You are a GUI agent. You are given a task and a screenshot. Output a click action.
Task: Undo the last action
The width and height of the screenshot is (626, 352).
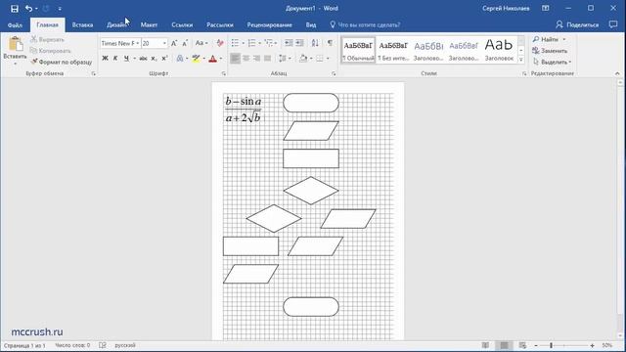click(28, 9)
